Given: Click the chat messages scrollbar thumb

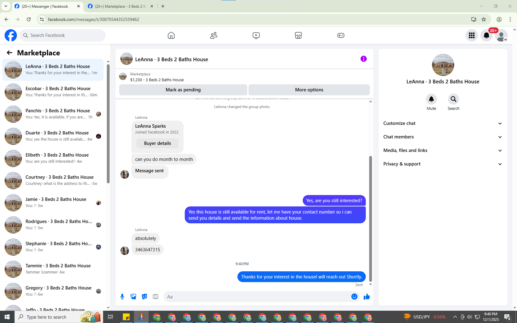Looking at the screenshot, I should click(370, 219).
